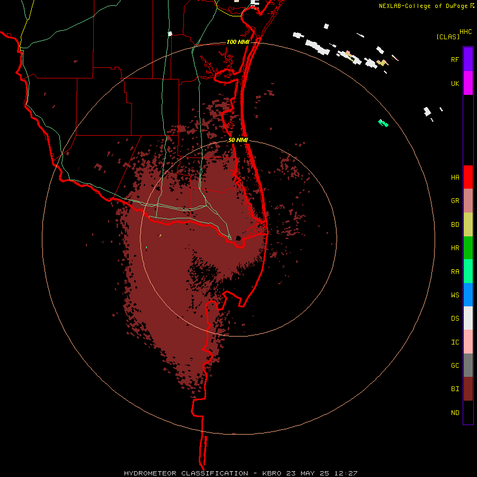The height and width of the screenshot is (477, 477).
Task: Click the HA legend label
Action: [455, 177]
